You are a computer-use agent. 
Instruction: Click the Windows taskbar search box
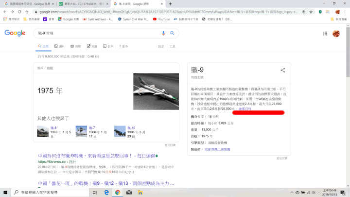[50, 192]
